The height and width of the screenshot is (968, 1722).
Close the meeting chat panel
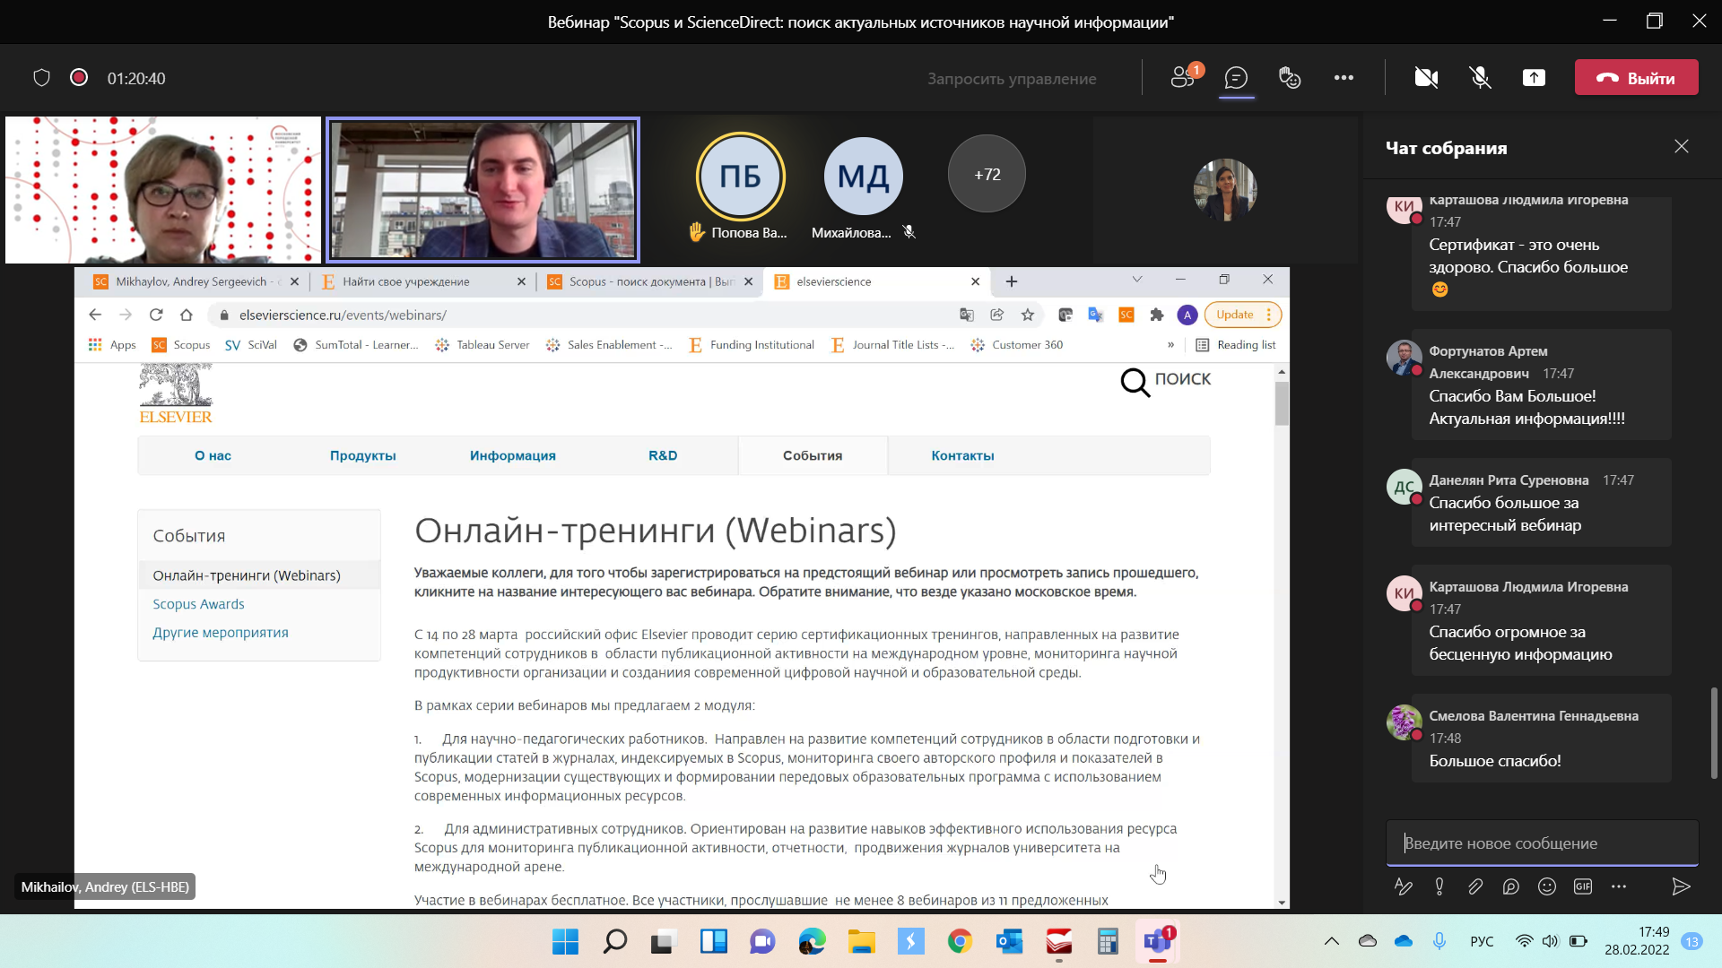(1682, 146)
